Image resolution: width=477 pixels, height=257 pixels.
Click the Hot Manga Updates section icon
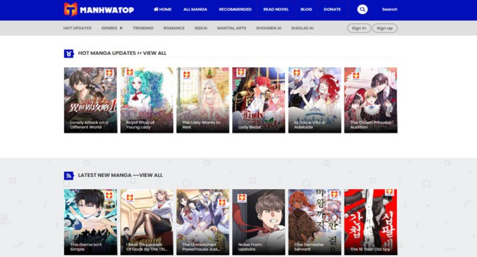click(x=69, y=53)
